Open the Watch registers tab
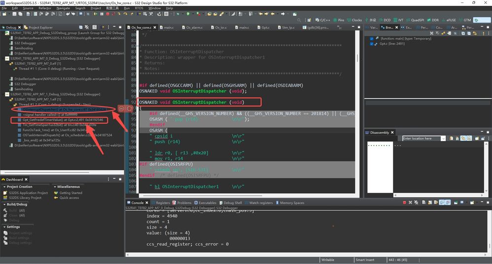The height and width of the screenshot is (264, 492). point(258,203)
